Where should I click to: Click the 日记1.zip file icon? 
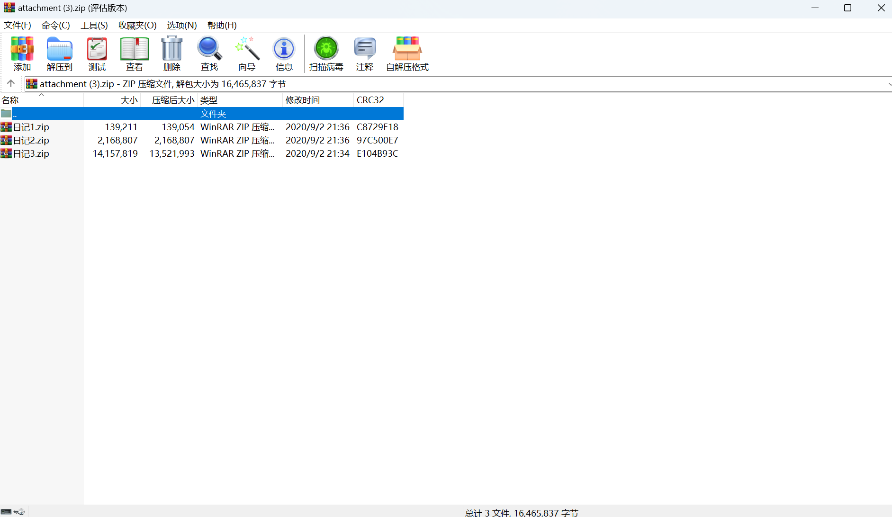pyautogui.click(x=6, y=127)
